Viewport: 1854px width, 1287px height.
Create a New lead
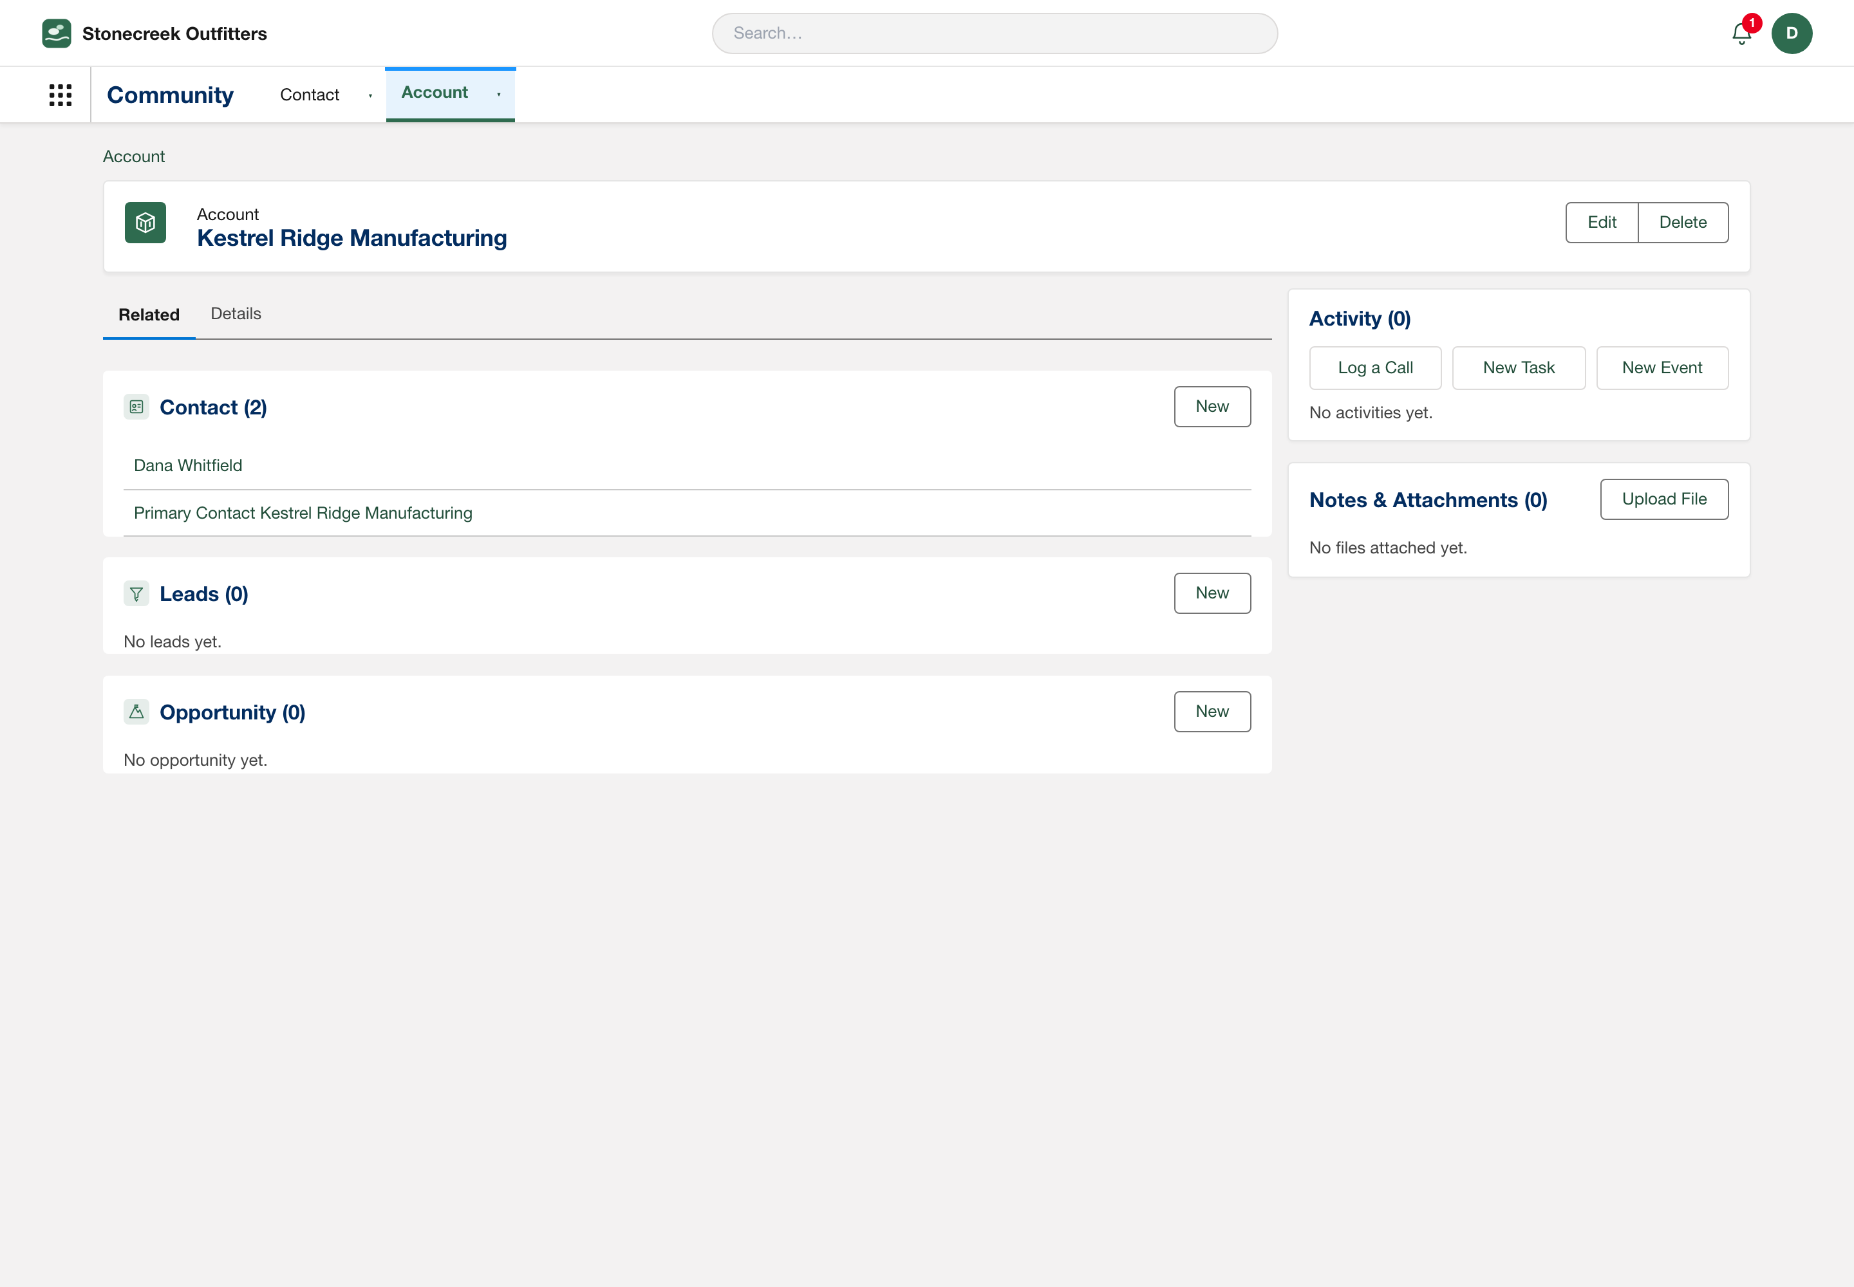pos(1212,593)
